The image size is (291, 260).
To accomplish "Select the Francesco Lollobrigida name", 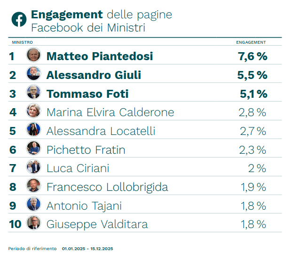I will (x=107, y=187).
